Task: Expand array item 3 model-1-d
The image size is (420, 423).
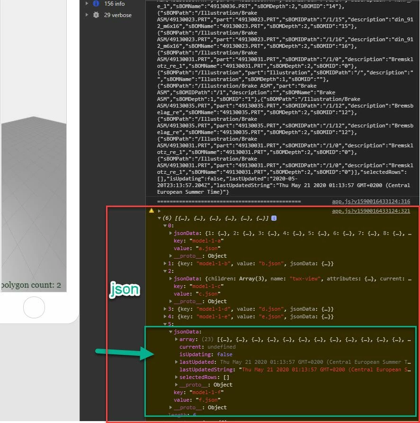Action: click(x=165, y=309)
